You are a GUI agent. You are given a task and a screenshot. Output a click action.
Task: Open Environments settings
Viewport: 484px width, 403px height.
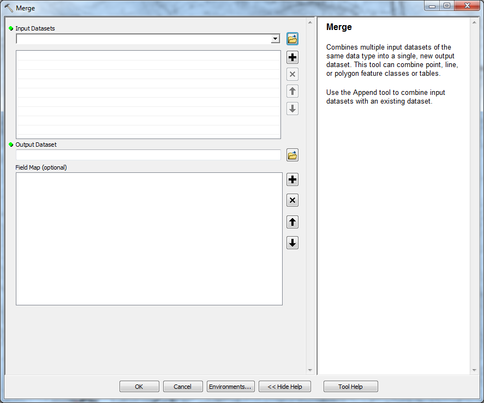point(230,387)
